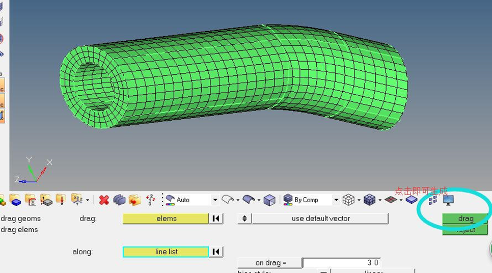
Task: Toggle the transparent cube geometry icon
Action: coord(269,200)
